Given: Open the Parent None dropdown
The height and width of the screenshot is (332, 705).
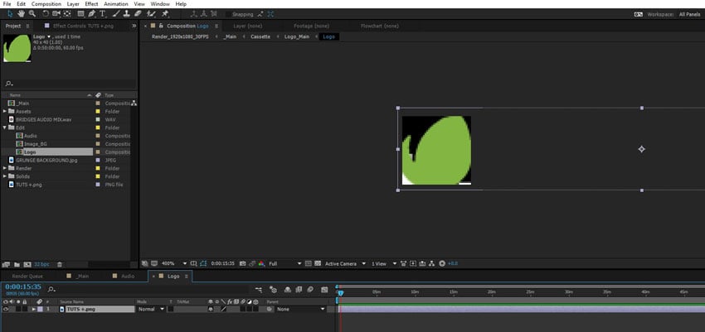Looking at the screenshot, I should click(x=300, y=309).
